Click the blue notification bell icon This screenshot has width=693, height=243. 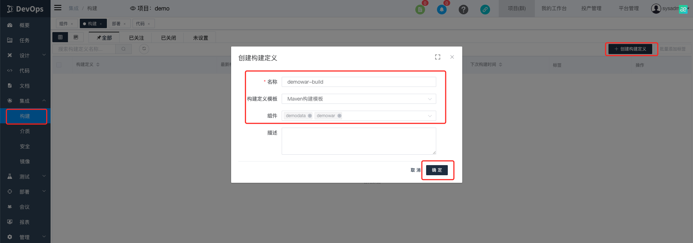tap(441, 10)
